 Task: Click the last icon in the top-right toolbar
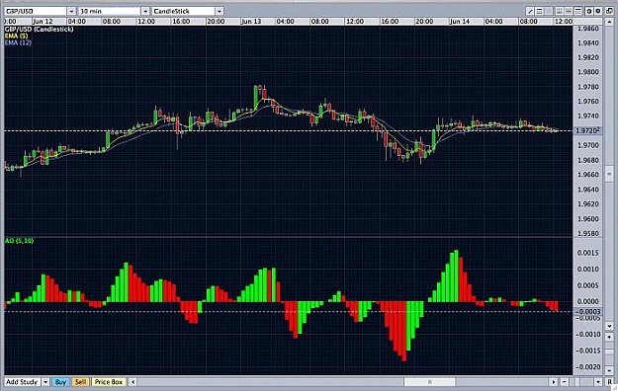(609, 11)
